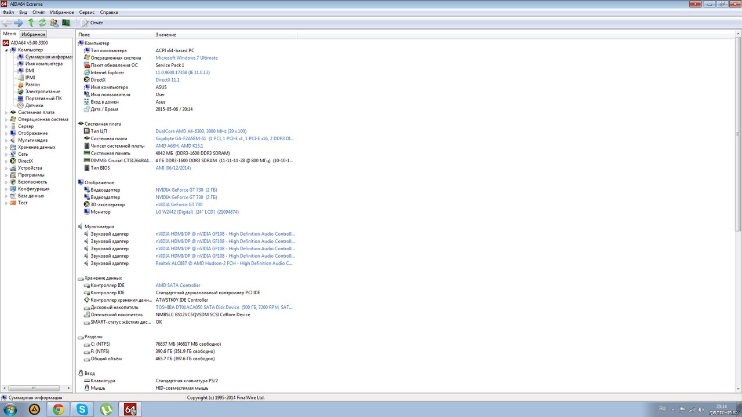The width and height of the screenshot is (742, 417).
Task: Click the green Up level arrow
Action: [31, 23]
